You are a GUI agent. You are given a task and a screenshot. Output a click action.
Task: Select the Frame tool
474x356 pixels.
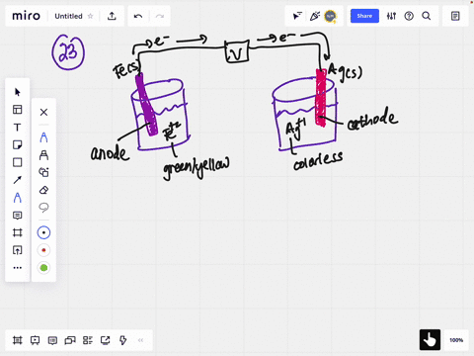tap(18, 232)
